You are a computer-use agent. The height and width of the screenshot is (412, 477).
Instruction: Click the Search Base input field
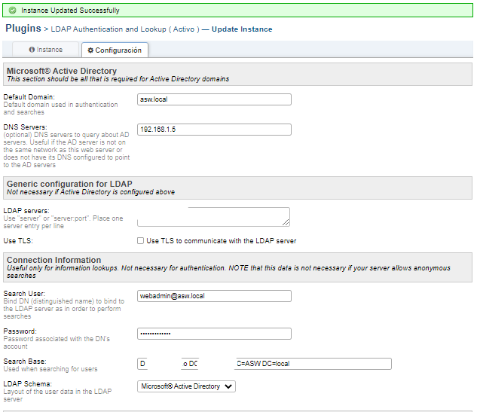tap(264, 364)
